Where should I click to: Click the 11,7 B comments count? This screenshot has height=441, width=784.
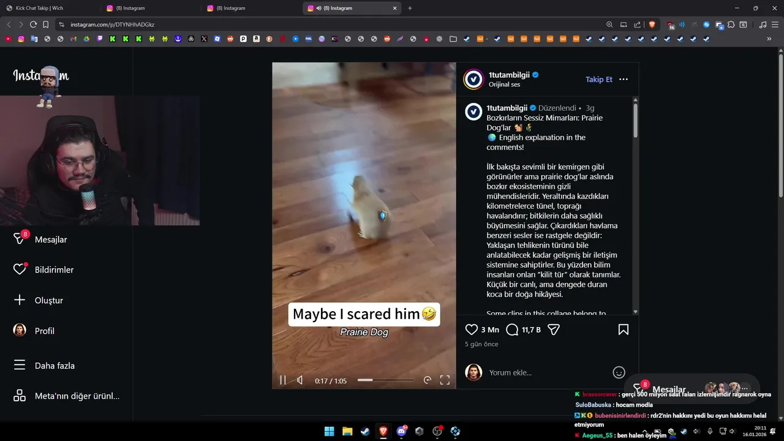(x=531, y=330)
